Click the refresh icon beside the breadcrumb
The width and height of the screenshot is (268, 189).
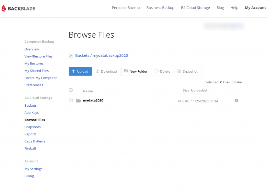tap(71, 56)
